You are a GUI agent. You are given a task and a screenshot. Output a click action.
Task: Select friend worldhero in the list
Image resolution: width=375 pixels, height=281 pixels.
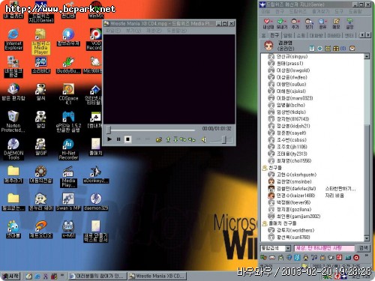pyautogui.click(x=291, y=230)
